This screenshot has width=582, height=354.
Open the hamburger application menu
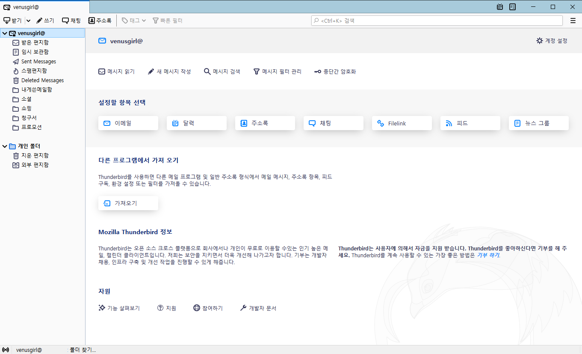click(573, 20)
